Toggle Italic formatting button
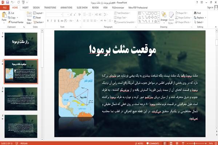 pos(51,21)
